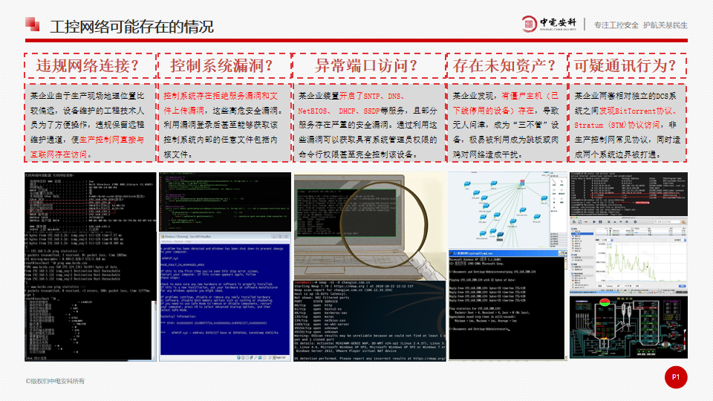Image resolution: width=713 pixels, height=401 pixels.
Task: Click the red text NetBIOS、DHCP、SSDP
Action: [339, 111]
